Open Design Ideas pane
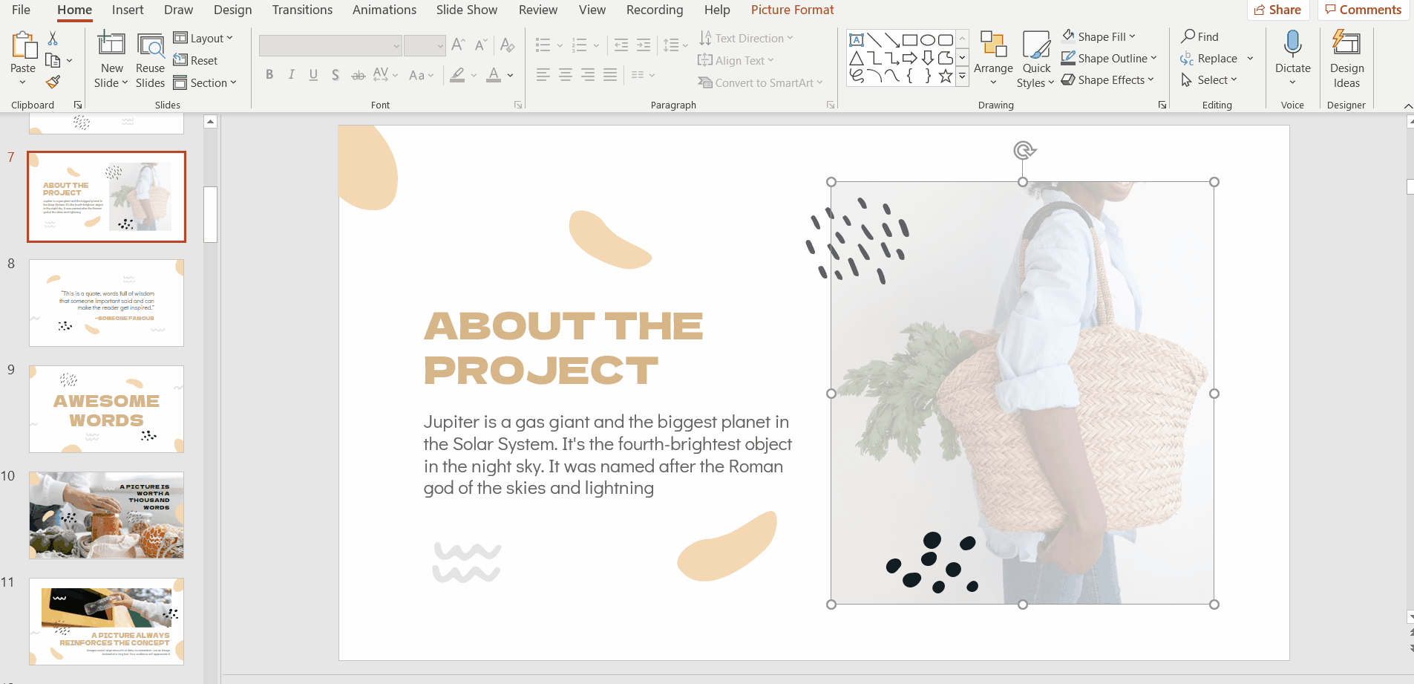This screenshot has width=1414, height=684. [1346, 59]
